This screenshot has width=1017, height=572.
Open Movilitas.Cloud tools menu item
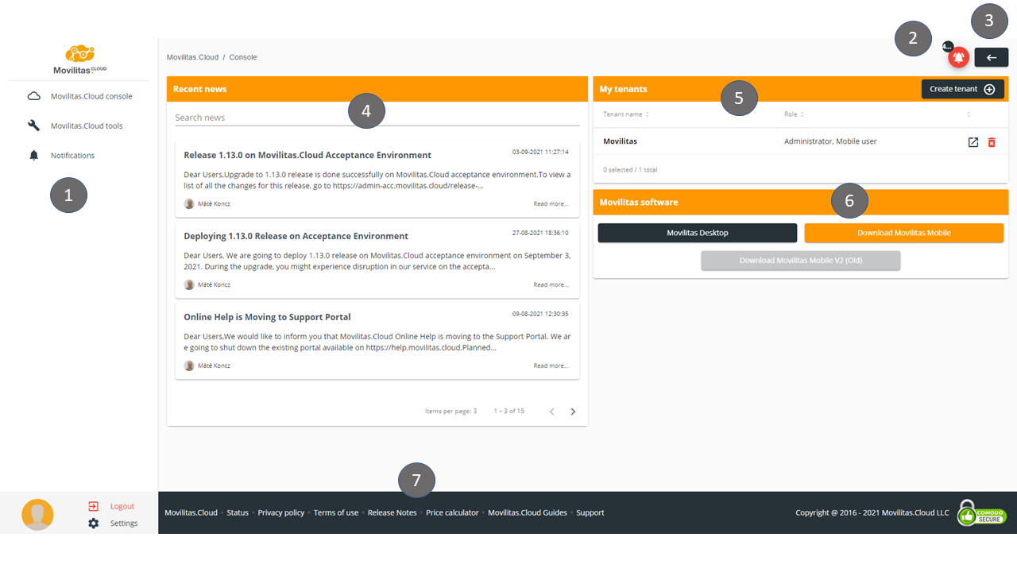click(87, 126)
